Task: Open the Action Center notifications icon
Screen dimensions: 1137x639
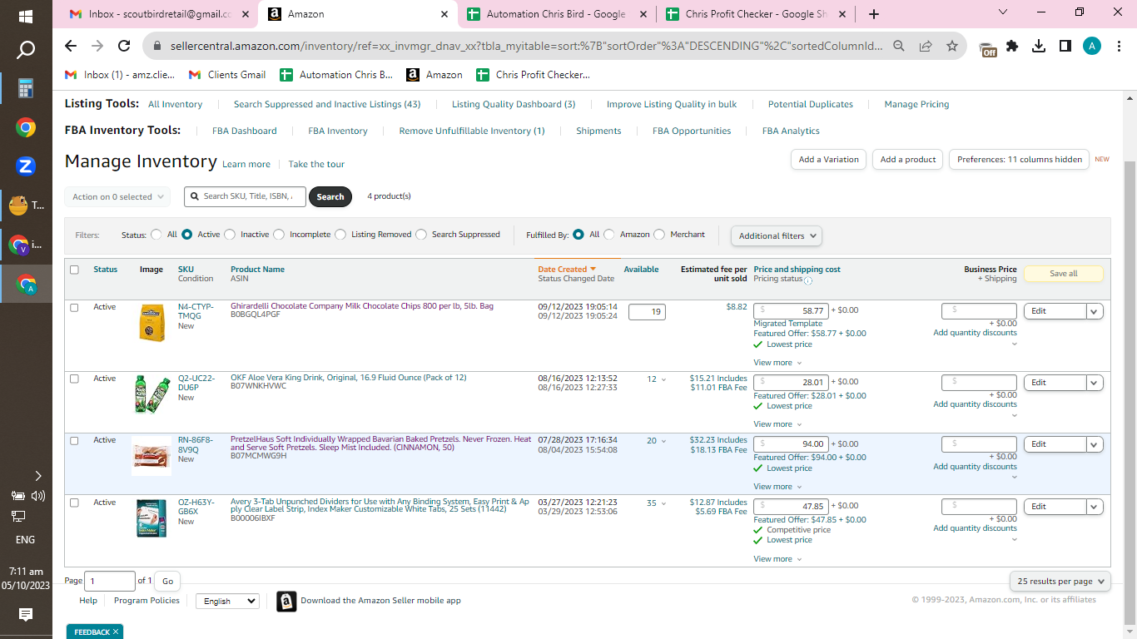Action: click(26, 615)
